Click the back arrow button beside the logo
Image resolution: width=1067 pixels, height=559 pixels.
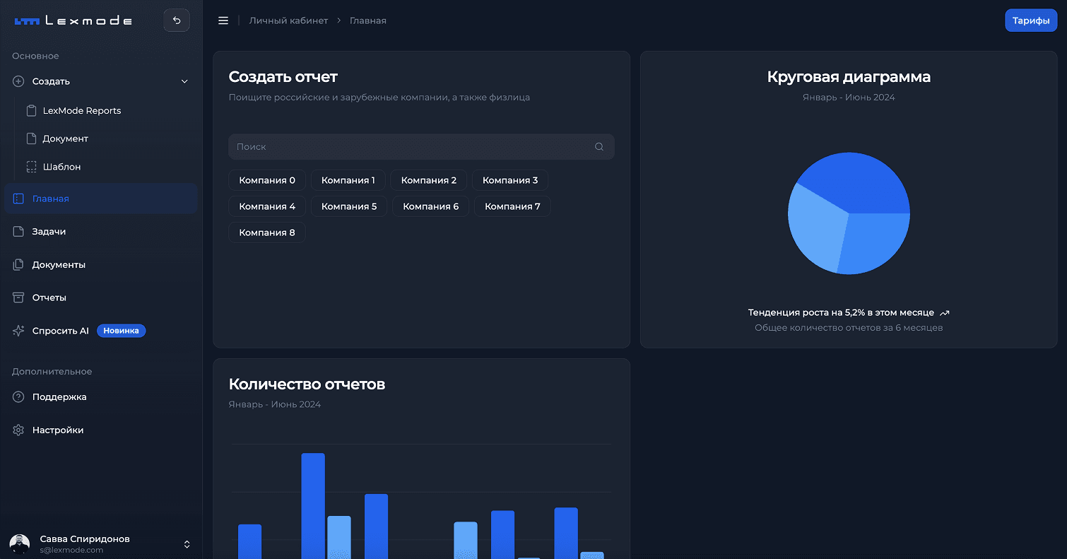click(x=177, y=20)
